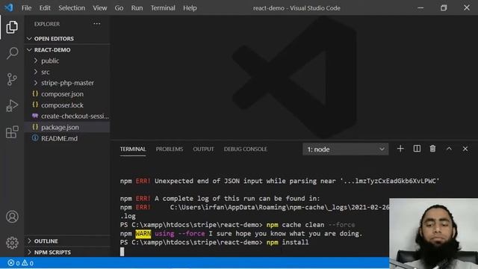
Task: Switch to the Output tab
Action: click(203, 149)
